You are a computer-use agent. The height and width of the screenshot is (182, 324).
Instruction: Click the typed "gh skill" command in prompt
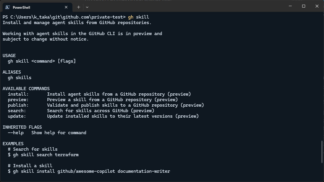point(138,17)
